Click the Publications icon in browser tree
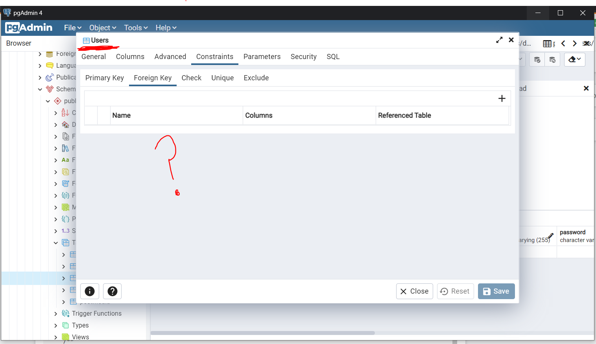This screenshot has height=344, width=596. (x=50, y=77)
